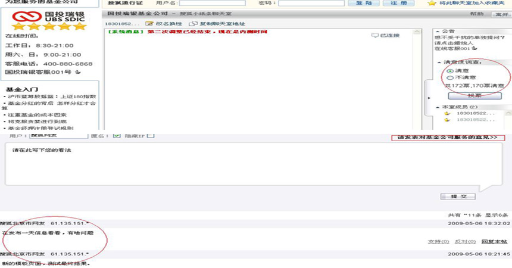
Task: Click the star icon to favorite chatroom
Action: pyautogui.click(x=432, y=3)
